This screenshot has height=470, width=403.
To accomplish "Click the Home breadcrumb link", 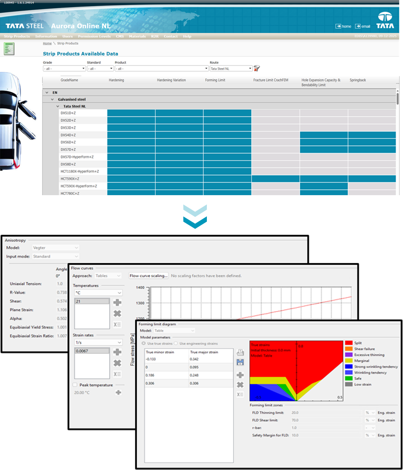I will pyautogui.click(x=47, y=43).
